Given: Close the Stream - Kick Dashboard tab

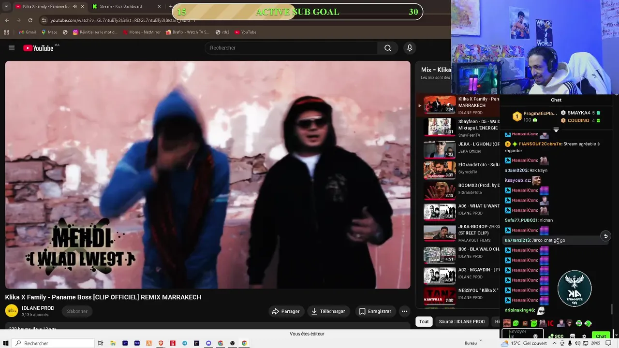Looking at the screenshot, I should pos(159,6).
